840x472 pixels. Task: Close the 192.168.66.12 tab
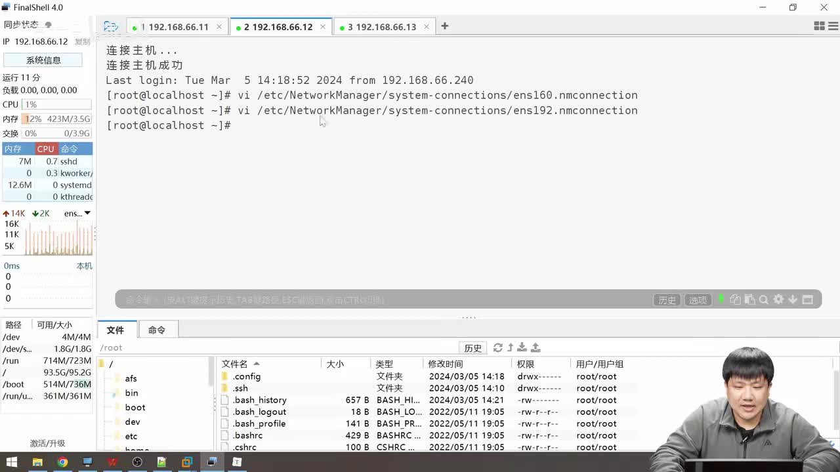(x=323, y=27)
